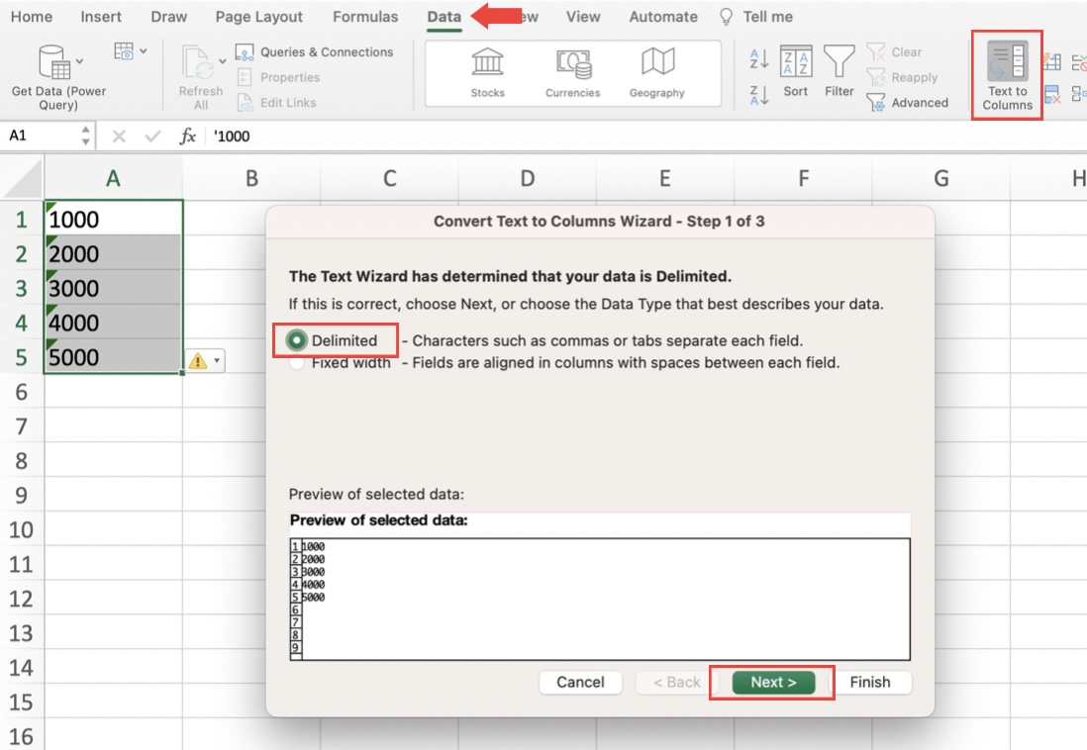
Task: Open the Automate tab
Action: (662, 17)
